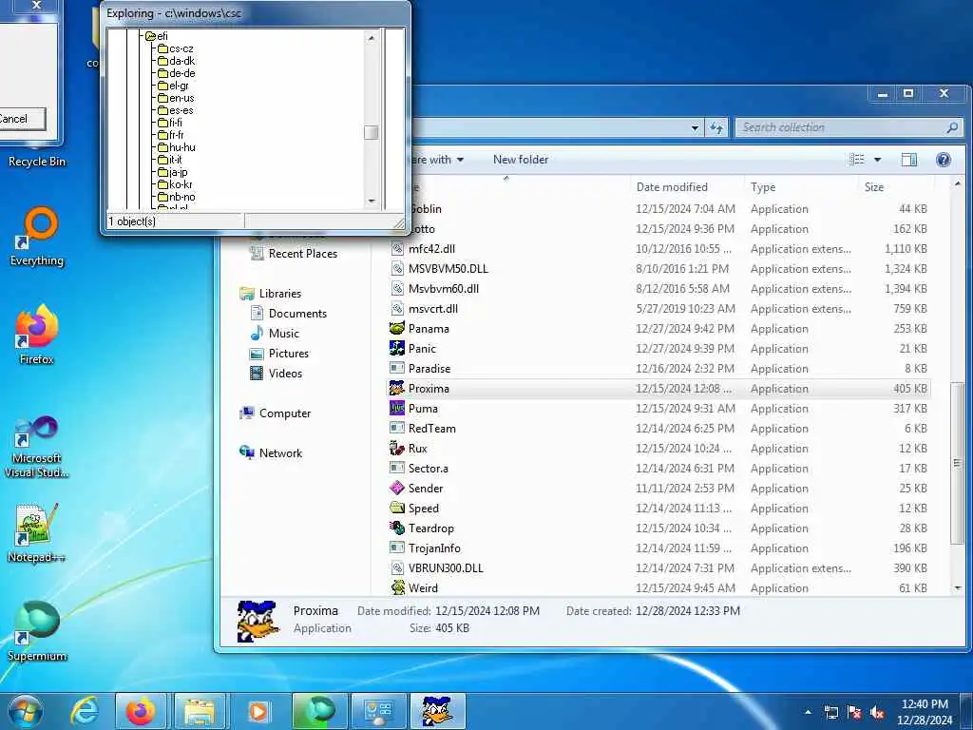Click the Change your view icon
Screen dimensions: 973x730
pos(857,160)
